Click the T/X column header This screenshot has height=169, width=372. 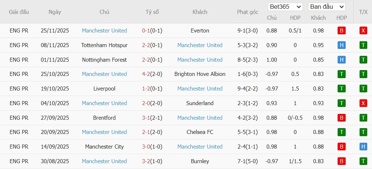click(x=363, y=12)
